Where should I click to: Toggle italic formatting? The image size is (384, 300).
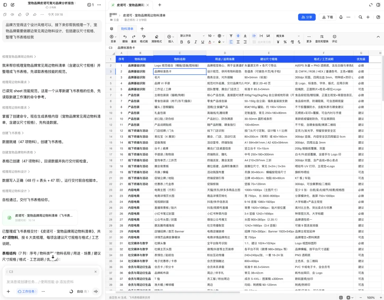point(196,42)
